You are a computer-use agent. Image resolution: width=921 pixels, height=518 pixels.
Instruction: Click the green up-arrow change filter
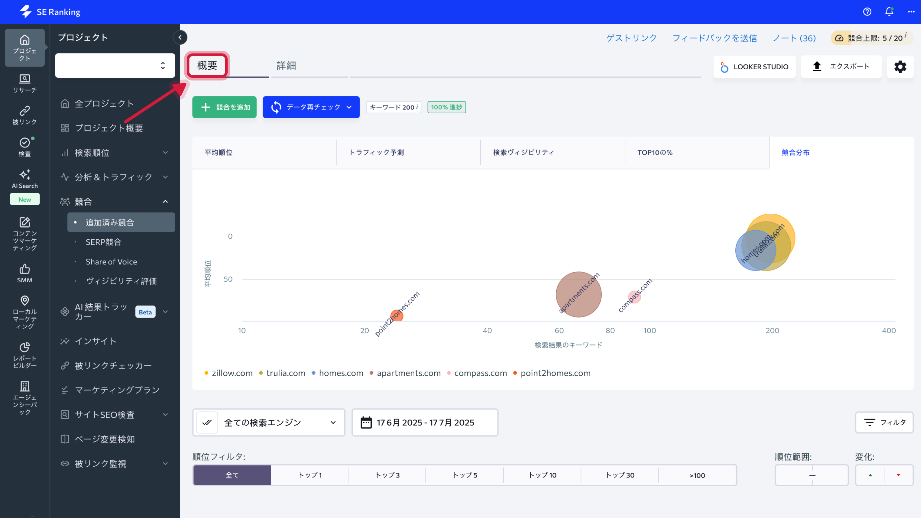pos(870,475)
